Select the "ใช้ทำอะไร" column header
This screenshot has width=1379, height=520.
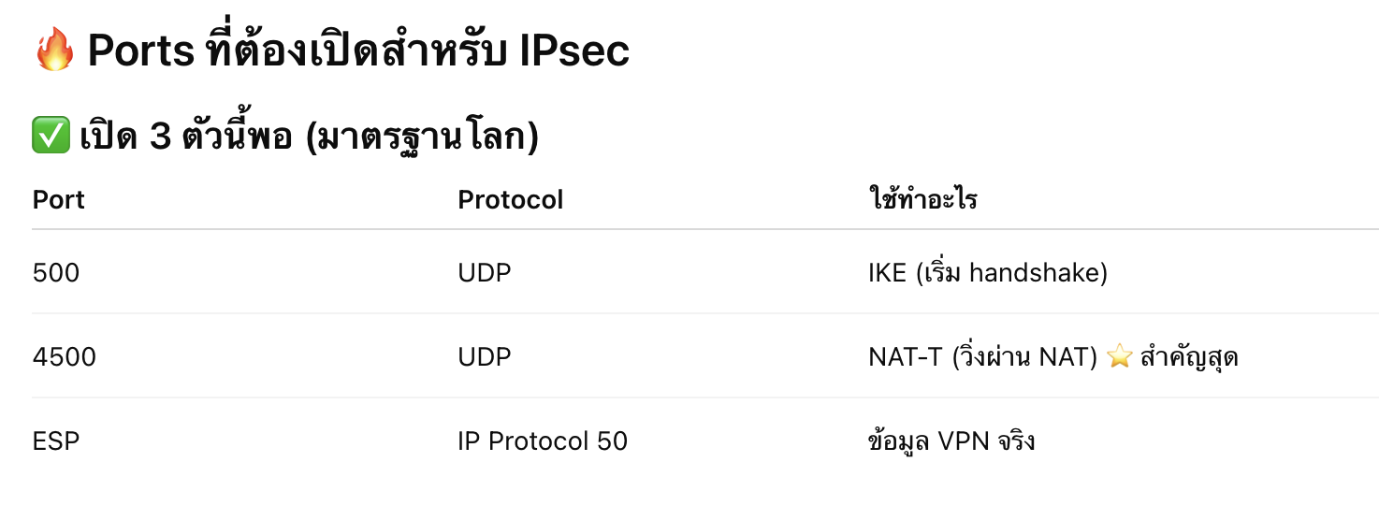pos(922,200)
